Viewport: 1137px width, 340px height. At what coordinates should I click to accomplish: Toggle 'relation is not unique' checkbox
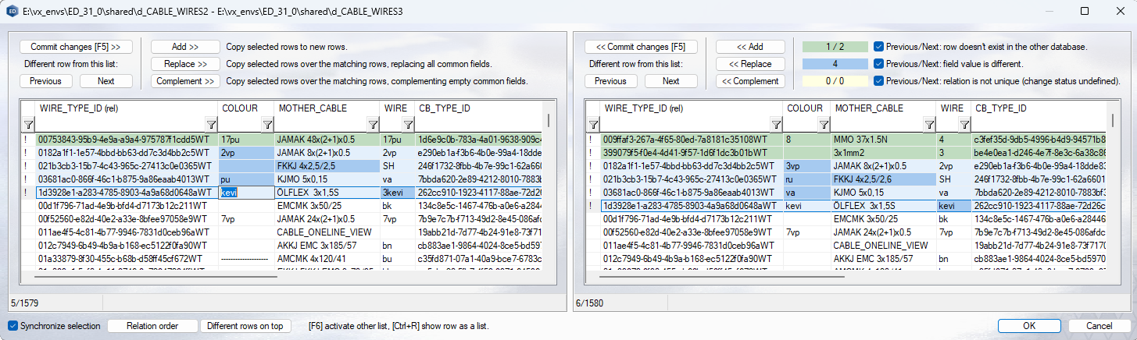(879, 81)
